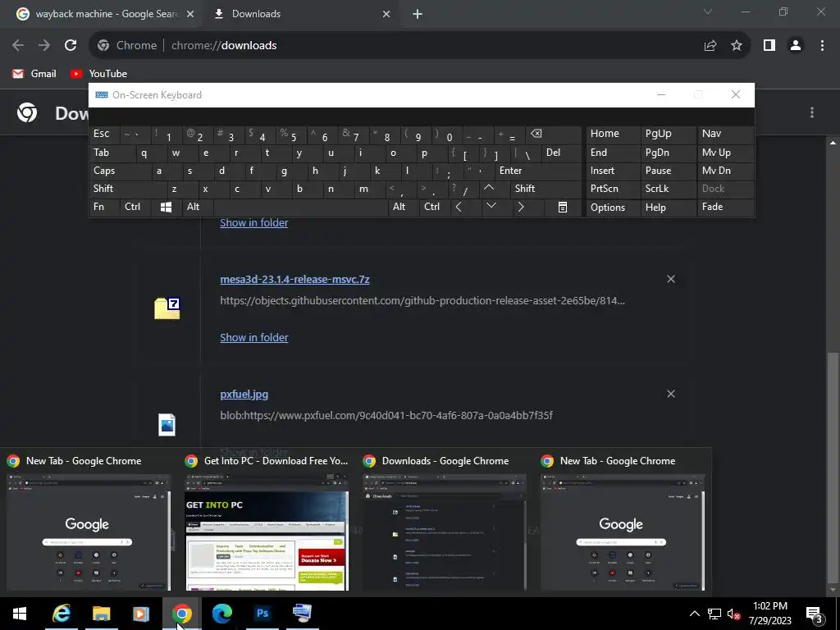Open the share this page icon

pos(710,46)
